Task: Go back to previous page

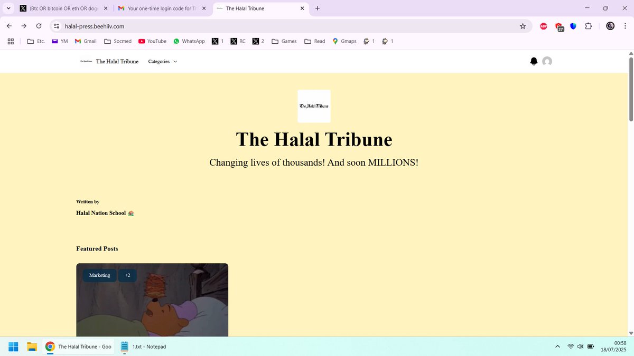Action: coord(9,26)
